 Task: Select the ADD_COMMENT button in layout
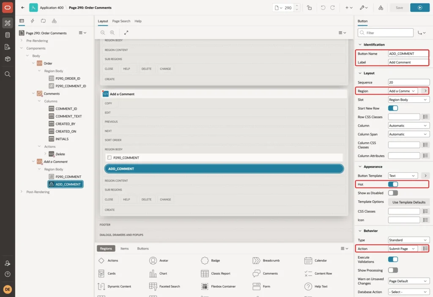coord(224,169)
